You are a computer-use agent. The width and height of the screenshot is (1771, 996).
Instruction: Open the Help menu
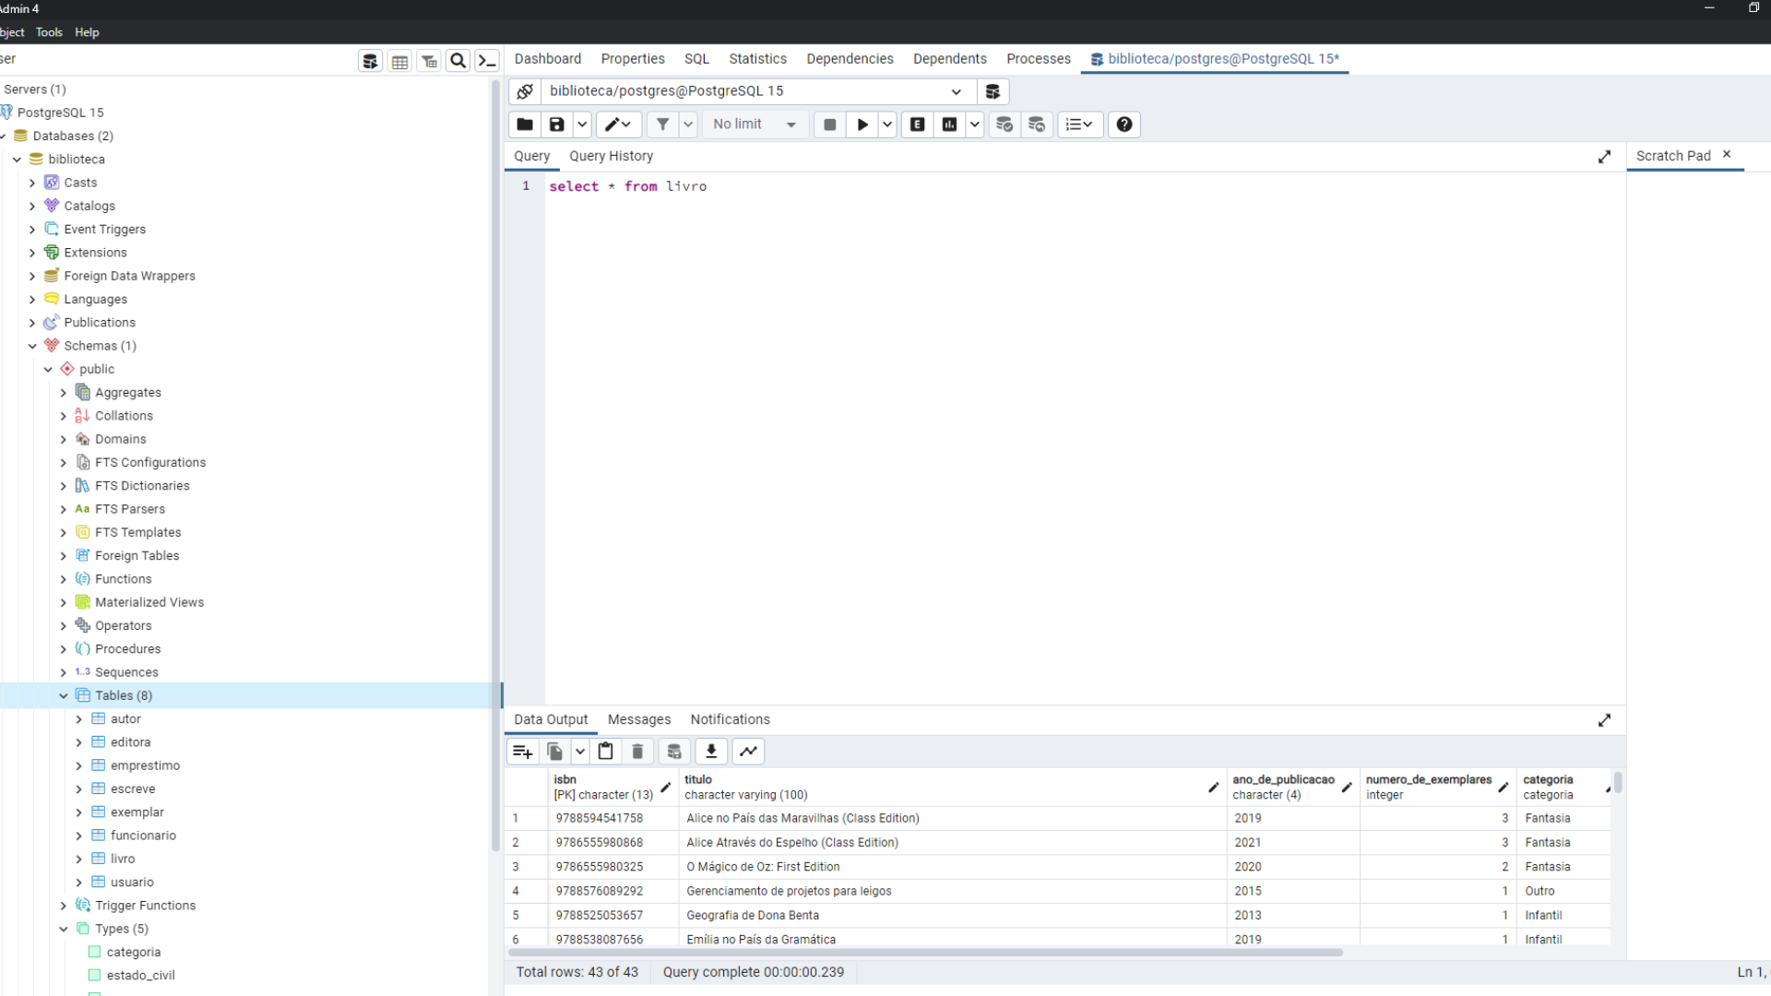click(87, 32)
